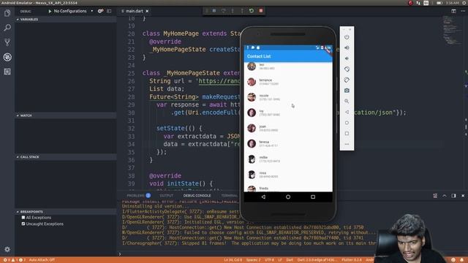This screenshot has width=468, height=263.
Task: Toggle Auto Attach in status bar
Action: (42, 260)
